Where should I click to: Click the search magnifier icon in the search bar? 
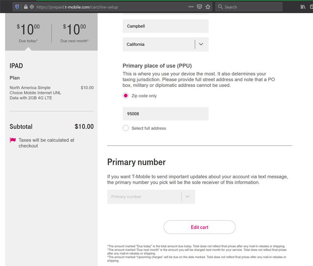[220, 7]
